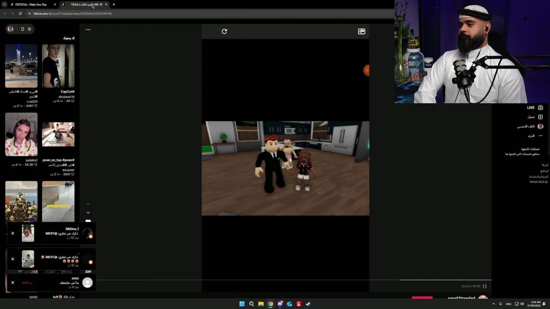Open the notifications bell in taskbar
Viewport: 550px width, 309px height.
[x=544, y=304]
